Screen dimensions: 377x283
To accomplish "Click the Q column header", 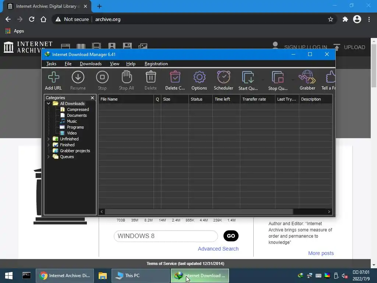I will pyautogui.click(x=157, y=99).
